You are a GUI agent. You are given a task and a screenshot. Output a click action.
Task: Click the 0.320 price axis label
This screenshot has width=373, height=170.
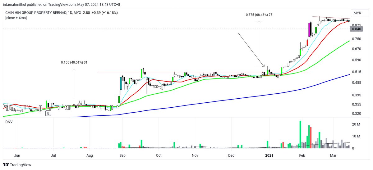click(356, 114)
